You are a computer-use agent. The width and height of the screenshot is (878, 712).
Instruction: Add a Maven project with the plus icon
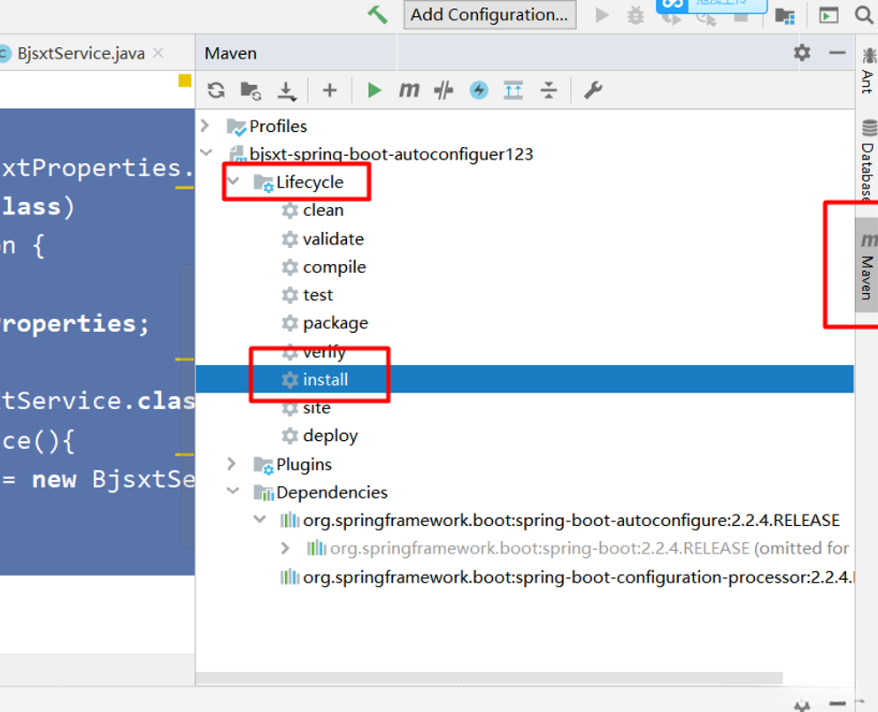click(x=330, y=90)
